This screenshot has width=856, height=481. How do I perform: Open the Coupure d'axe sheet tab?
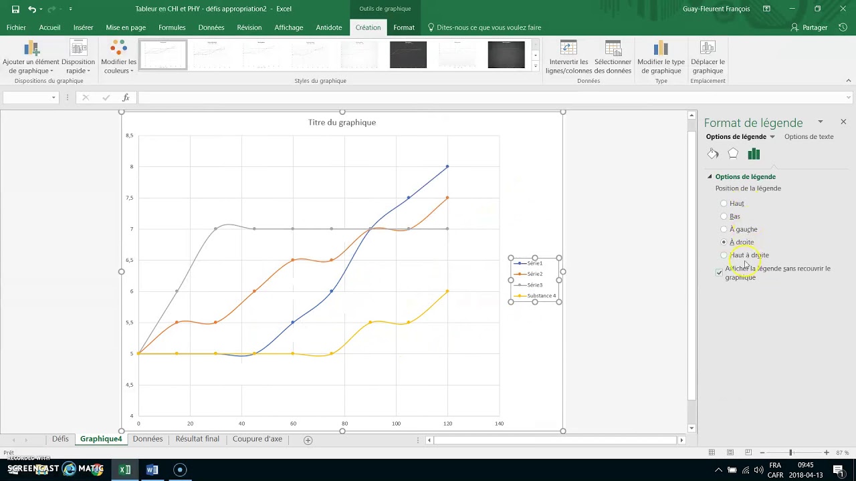pos(257,439)
